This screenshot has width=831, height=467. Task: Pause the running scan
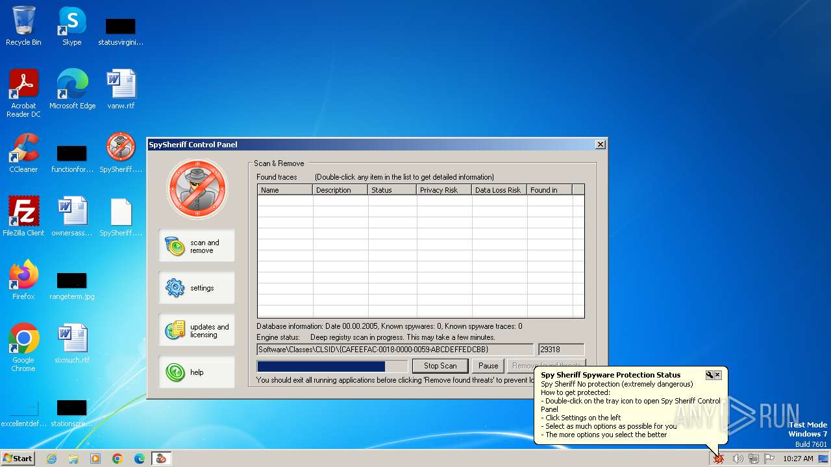coord(488,366)
